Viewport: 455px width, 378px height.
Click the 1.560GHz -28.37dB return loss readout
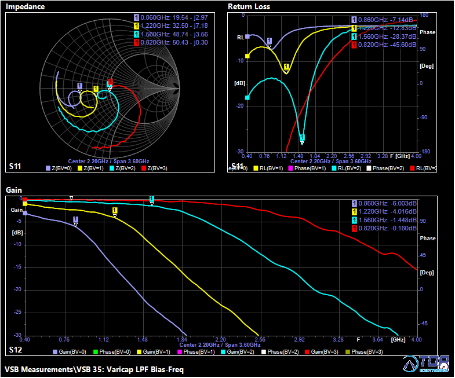(x=384, y=36)
